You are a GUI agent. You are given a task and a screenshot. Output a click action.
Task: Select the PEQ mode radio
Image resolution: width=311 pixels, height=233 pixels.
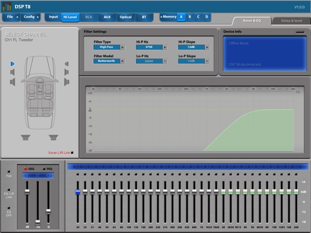(44, 169)
